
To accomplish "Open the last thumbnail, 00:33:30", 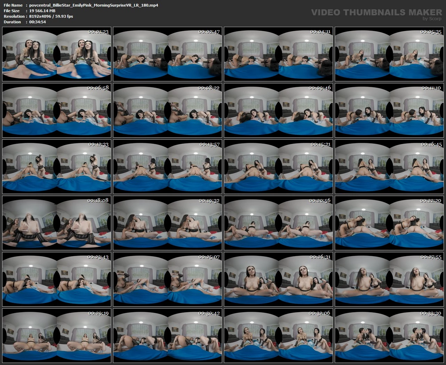I will [389, 335].
